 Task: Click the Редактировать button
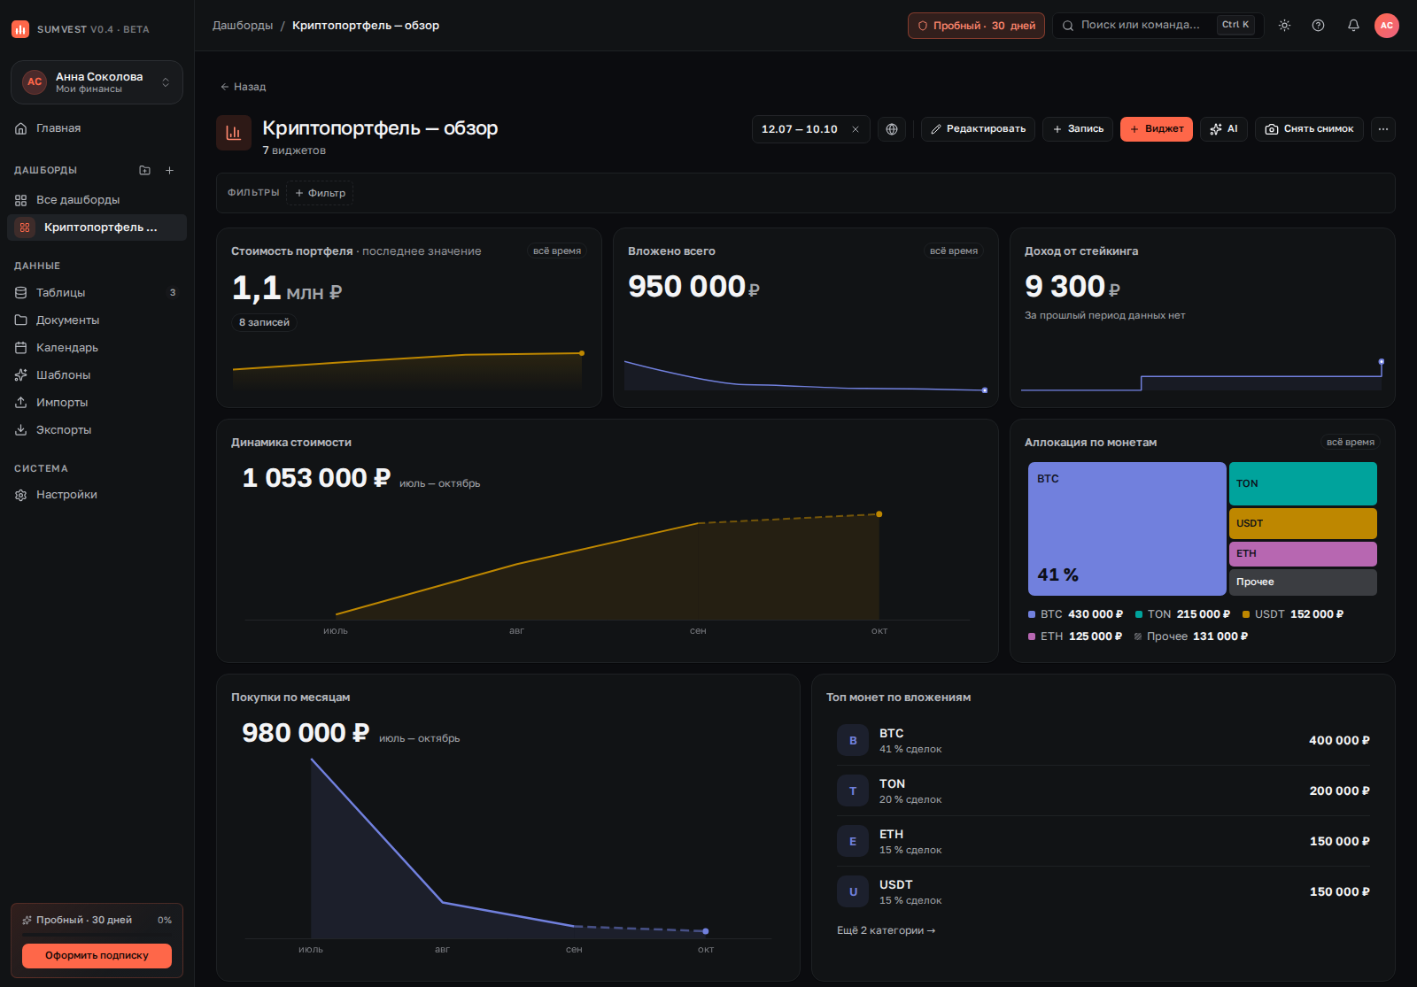pos(978,129)
